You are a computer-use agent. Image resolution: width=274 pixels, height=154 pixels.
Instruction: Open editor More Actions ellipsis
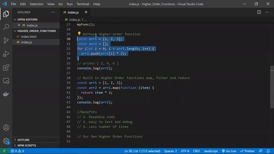point(267,12)
